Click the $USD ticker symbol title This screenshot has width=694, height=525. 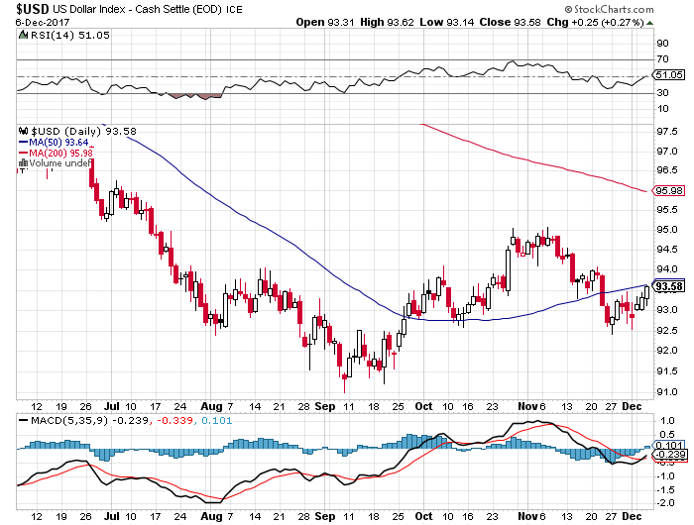24,9
